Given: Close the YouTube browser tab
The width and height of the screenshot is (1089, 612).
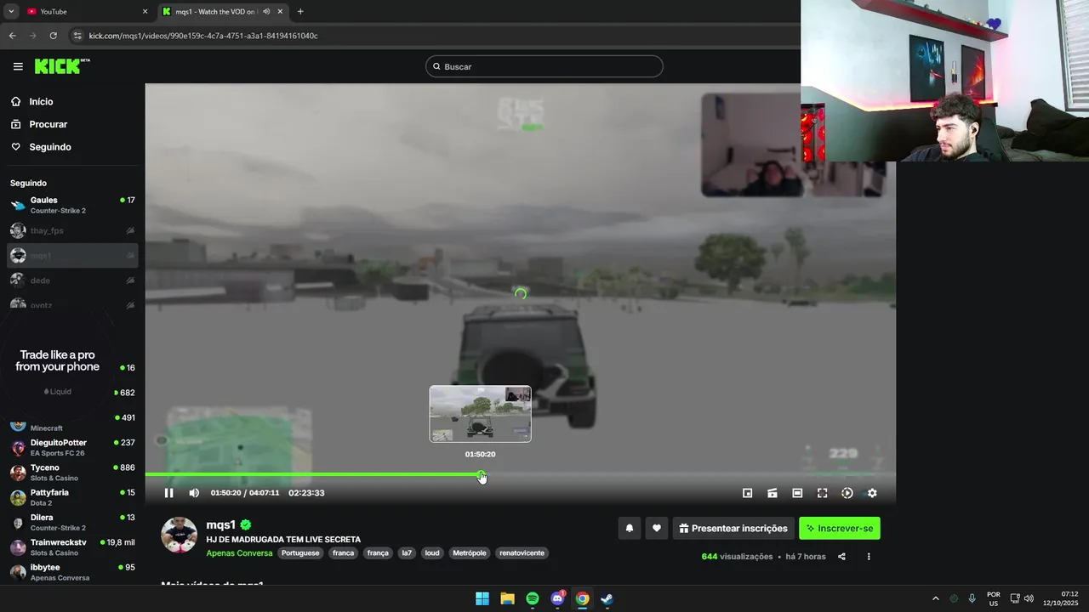Looking at the screenshot, I should [145, 12].
